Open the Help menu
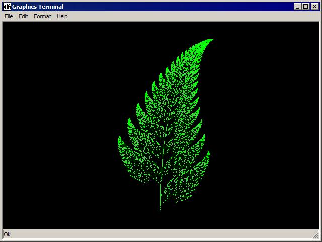The width and height of the screenshot is (322, 242). click(62, 16)
